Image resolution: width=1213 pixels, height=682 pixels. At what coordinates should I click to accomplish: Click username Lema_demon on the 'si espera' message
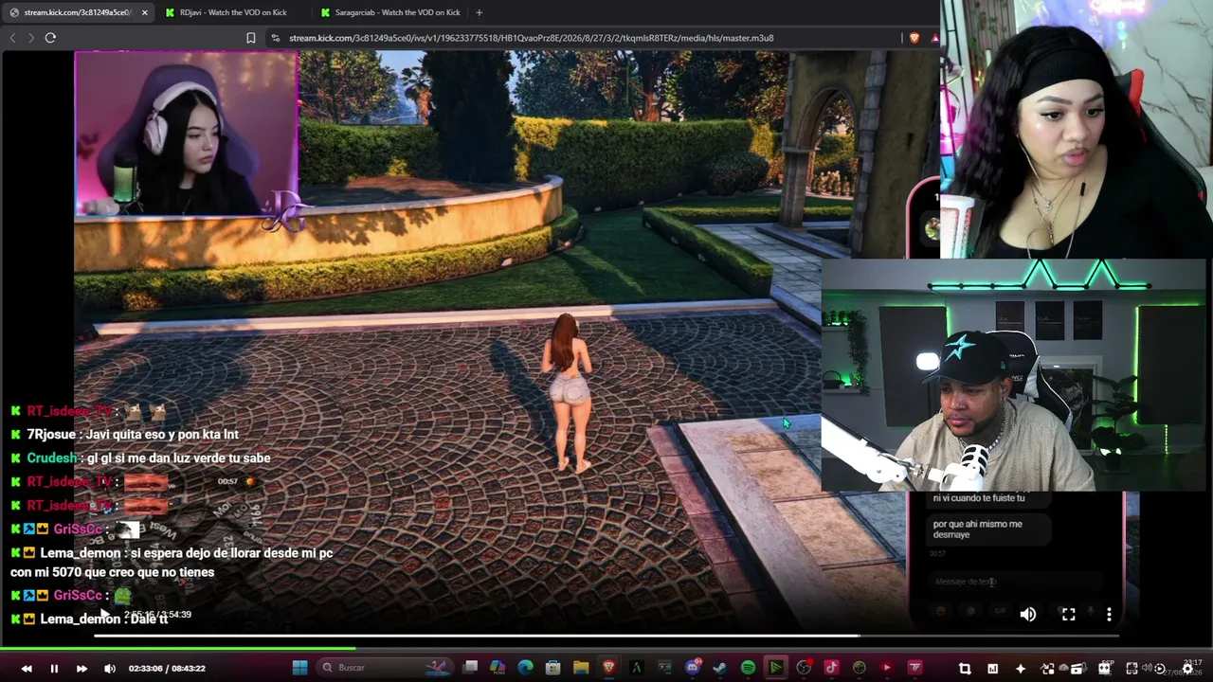81,552
